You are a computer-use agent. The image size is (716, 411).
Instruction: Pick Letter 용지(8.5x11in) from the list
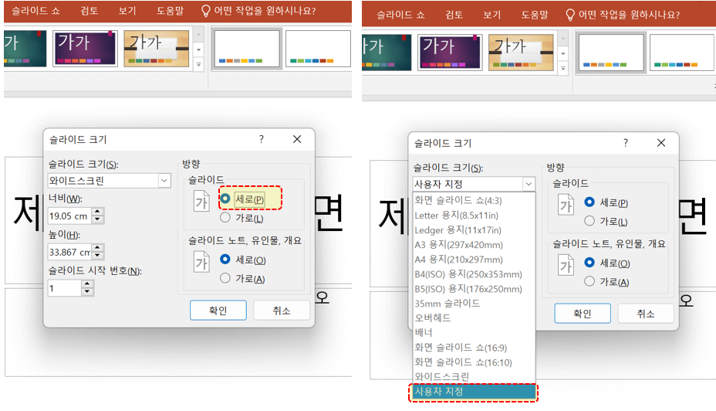coord(474,215)
